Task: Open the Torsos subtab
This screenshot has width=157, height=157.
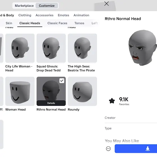Action: 79,23
